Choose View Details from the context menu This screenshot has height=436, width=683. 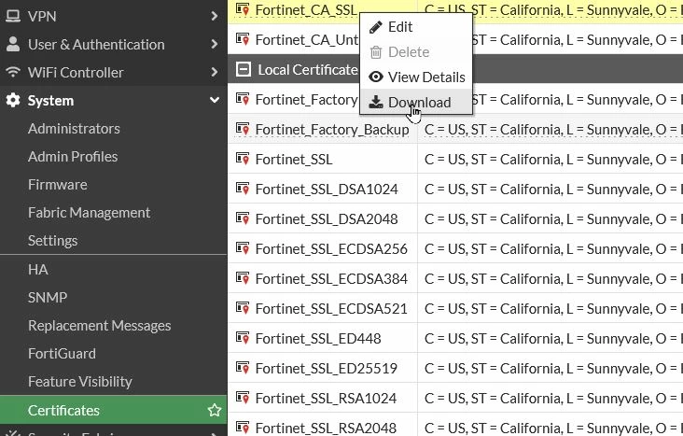(x=416, y=77)
